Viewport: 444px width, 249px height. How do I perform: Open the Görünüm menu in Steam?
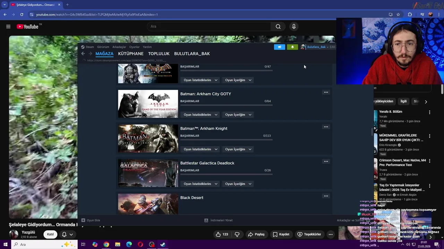tap(103, 47)
